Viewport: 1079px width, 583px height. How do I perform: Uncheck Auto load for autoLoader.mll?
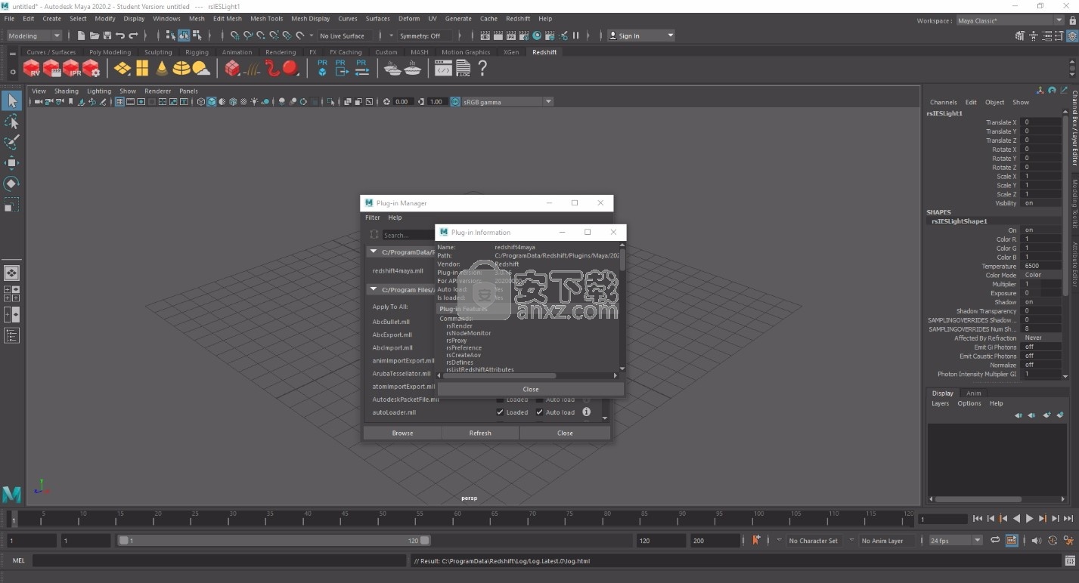pyautogui.click(x=539, y=412)
